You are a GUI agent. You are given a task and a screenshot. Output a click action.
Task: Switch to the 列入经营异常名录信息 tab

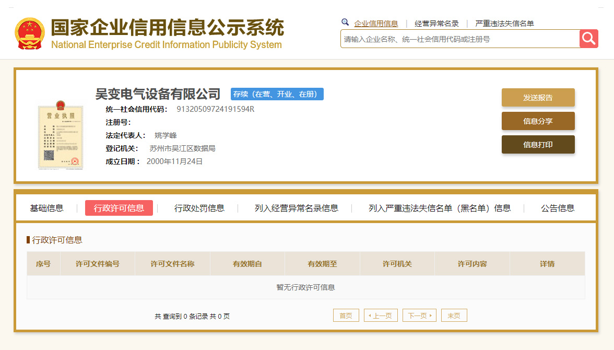[x=297, y=208]
